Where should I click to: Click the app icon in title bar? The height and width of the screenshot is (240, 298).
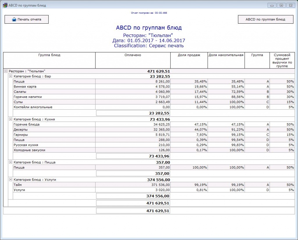[x=5, y=5]
